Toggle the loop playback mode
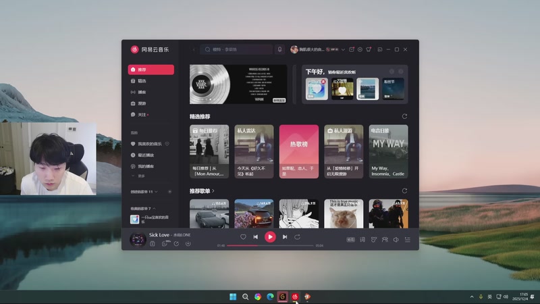Screen dimensions: 540x304 [297, 237]
